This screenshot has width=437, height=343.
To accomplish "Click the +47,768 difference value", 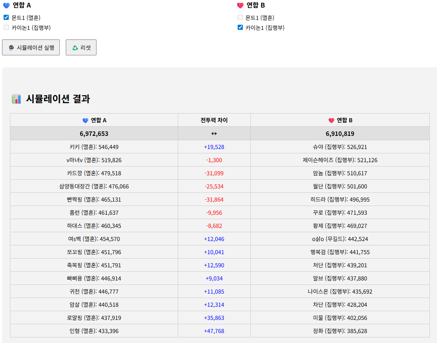I will [214, 331].
